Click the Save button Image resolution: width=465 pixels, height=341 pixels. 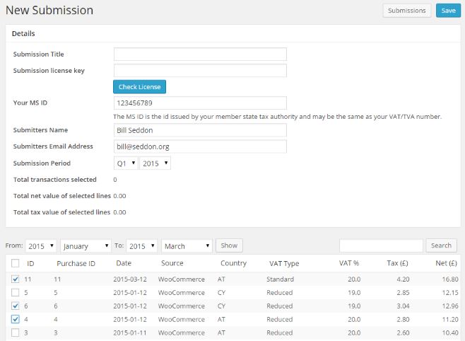click(448, 11)
